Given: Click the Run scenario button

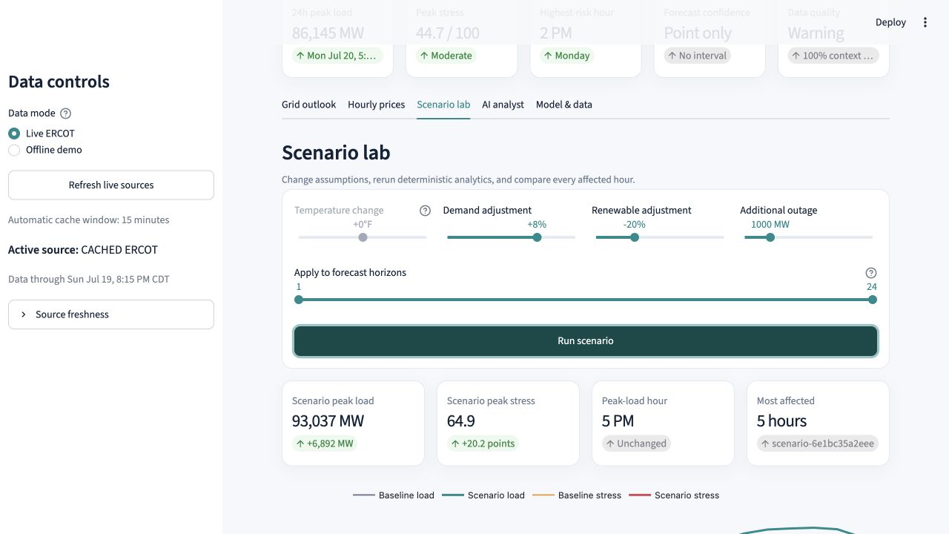Looking at the screenshot, I should click(x=586, y=341).
